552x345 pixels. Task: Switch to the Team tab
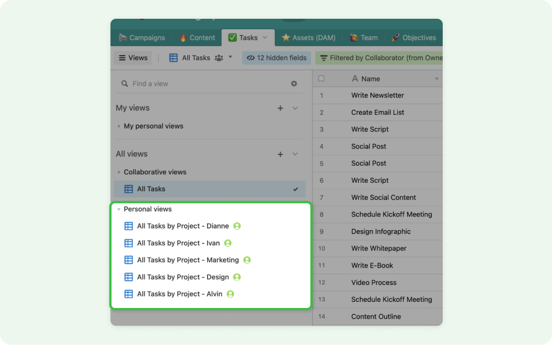point(364,38)
